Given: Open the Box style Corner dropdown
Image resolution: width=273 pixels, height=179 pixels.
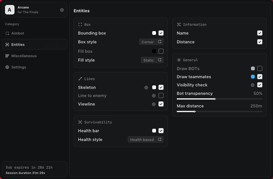Looking at the screenshot, I should pyautogui.click(x=151, y=42).
